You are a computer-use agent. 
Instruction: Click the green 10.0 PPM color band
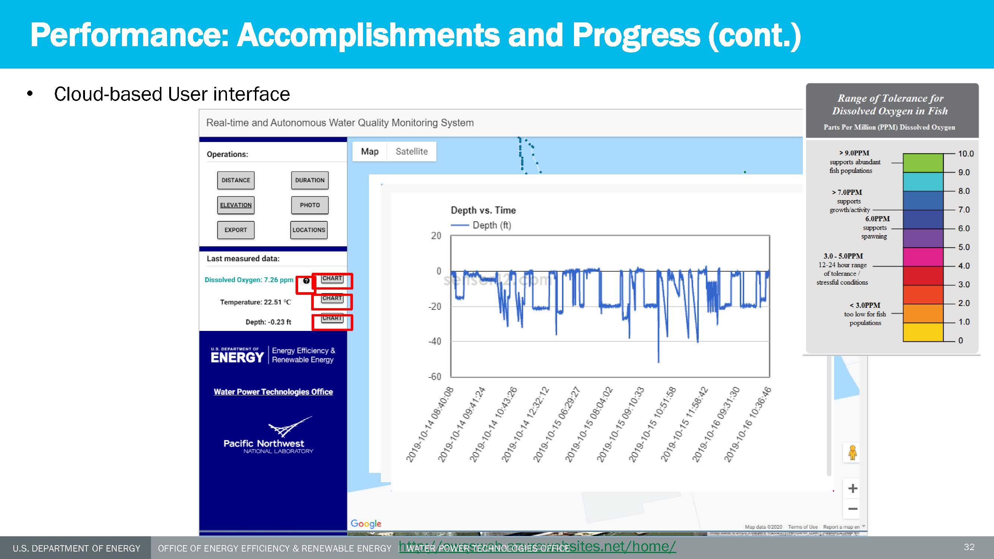click(923, 163)
